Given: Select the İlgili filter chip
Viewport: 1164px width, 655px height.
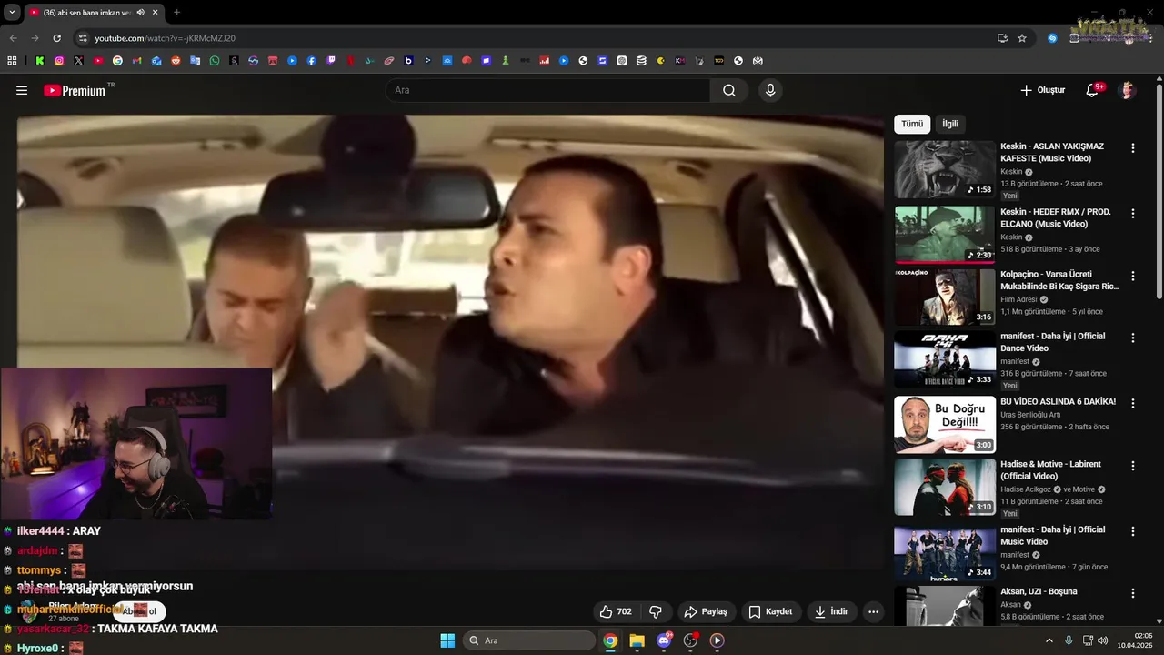Looking at the screenshot, I should pos(950,124).
